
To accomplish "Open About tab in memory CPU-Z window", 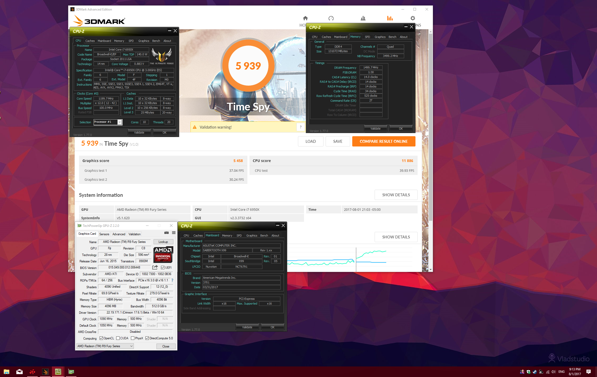I will tap(403, 37).
